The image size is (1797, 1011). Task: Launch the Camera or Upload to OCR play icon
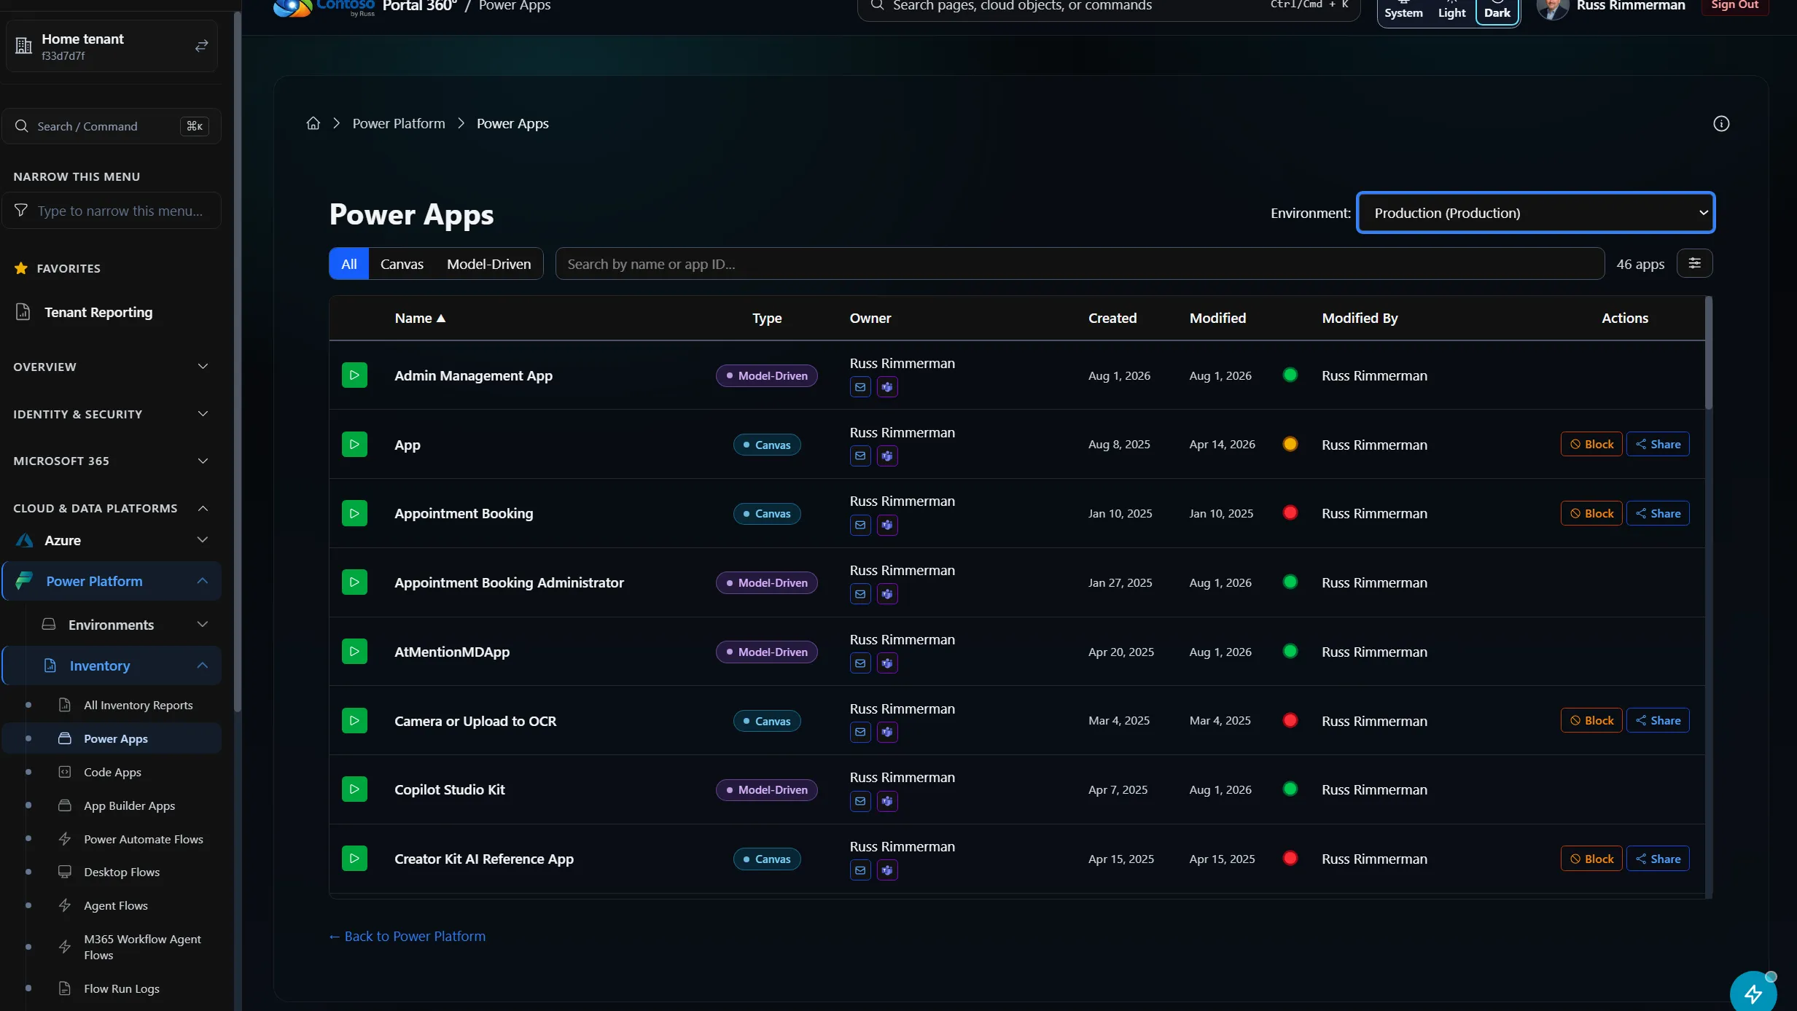pyautogui.click(x=354, y=720)
